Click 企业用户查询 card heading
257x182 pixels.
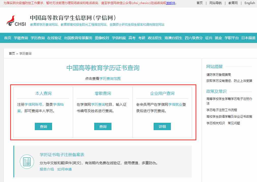162,93
